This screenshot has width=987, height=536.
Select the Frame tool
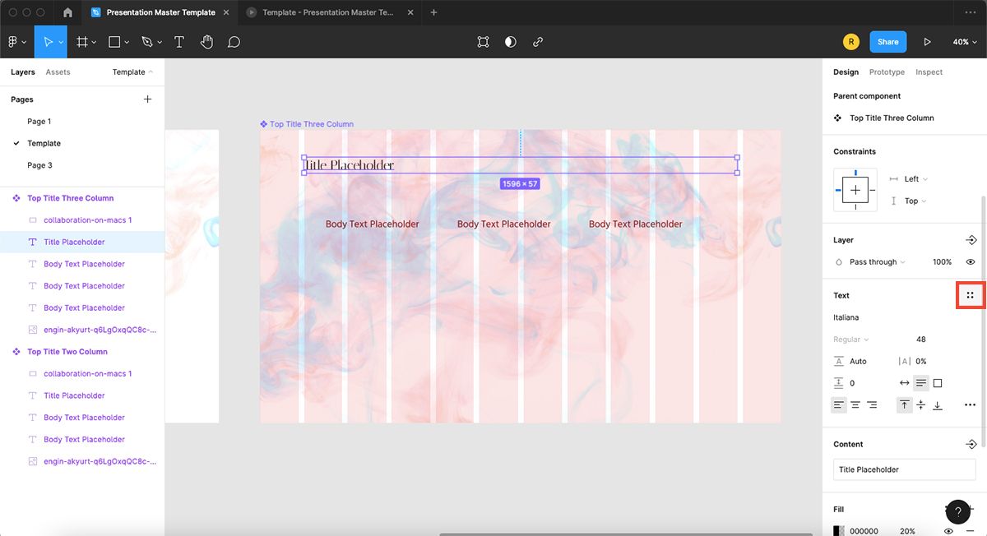point(81,41)
